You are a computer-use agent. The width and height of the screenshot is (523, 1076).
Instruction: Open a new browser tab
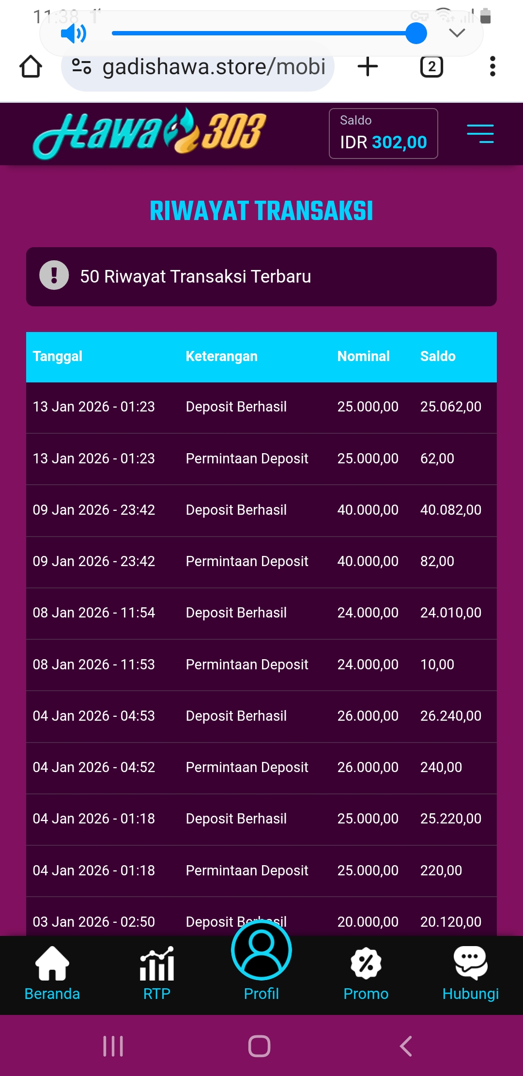(368, 66)
